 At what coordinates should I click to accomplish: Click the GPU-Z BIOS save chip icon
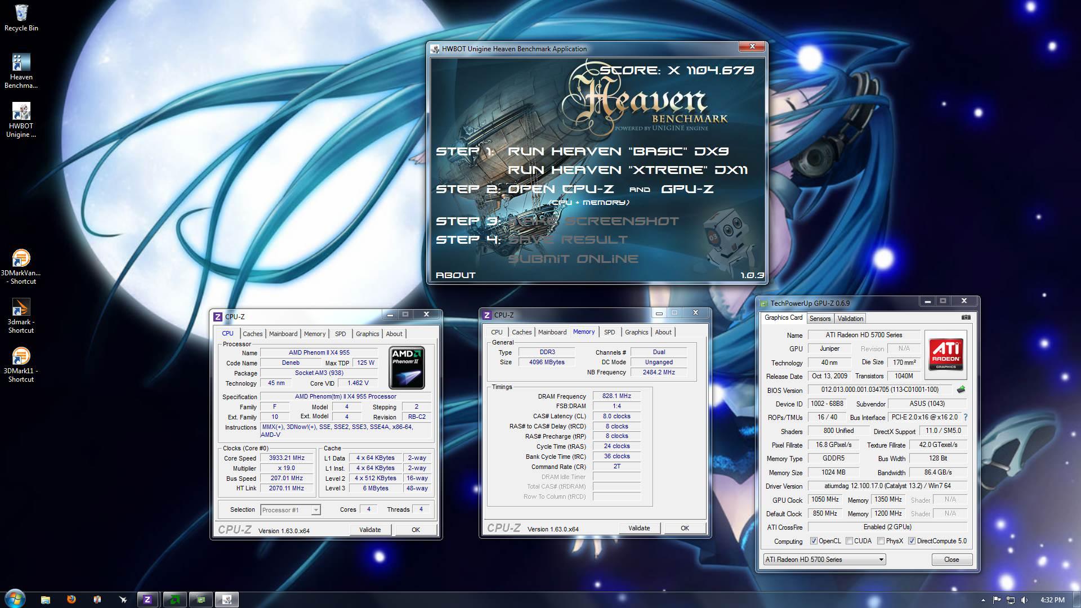tap(961, 389)
